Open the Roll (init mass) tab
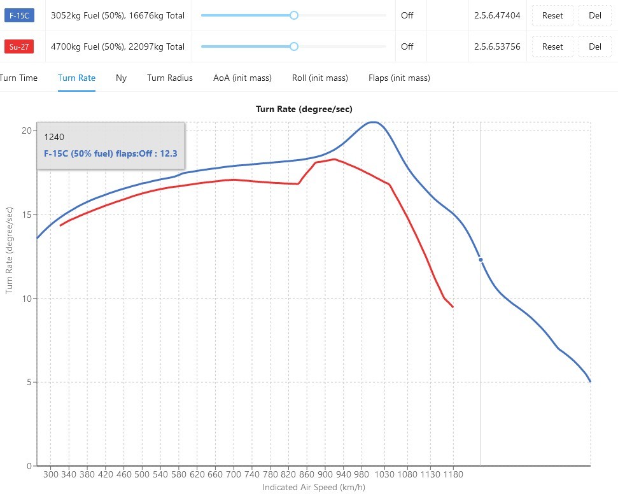The width and height of the screenshot is (618, 494). coord(320,78)
